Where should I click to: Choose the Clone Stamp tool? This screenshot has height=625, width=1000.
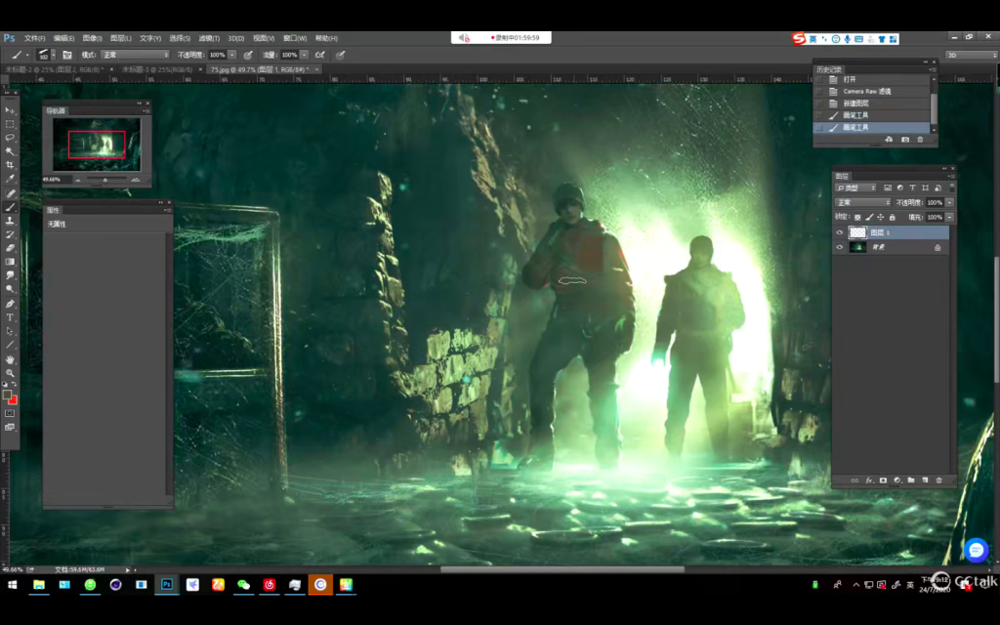pyautogui.click(x=11, y=221)
